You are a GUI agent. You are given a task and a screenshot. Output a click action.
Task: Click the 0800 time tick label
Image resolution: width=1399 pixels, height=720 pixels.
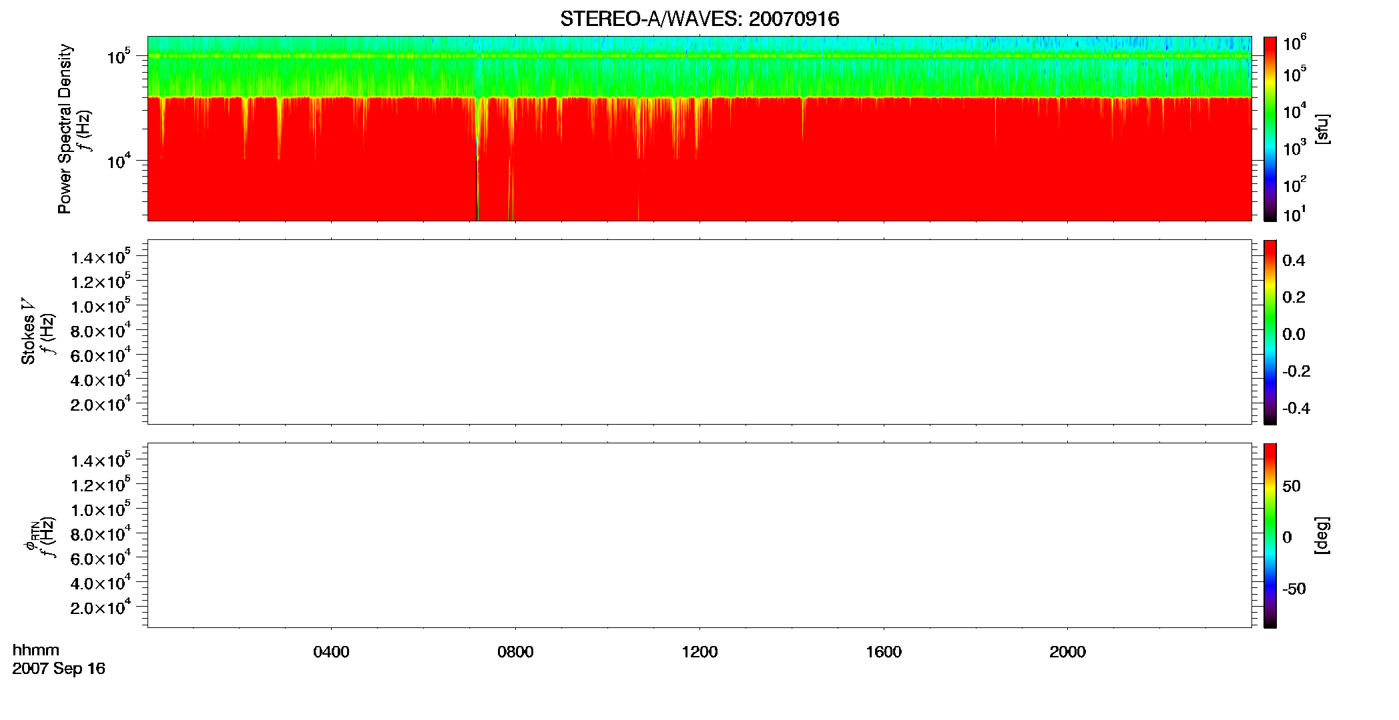coord(515,652)
